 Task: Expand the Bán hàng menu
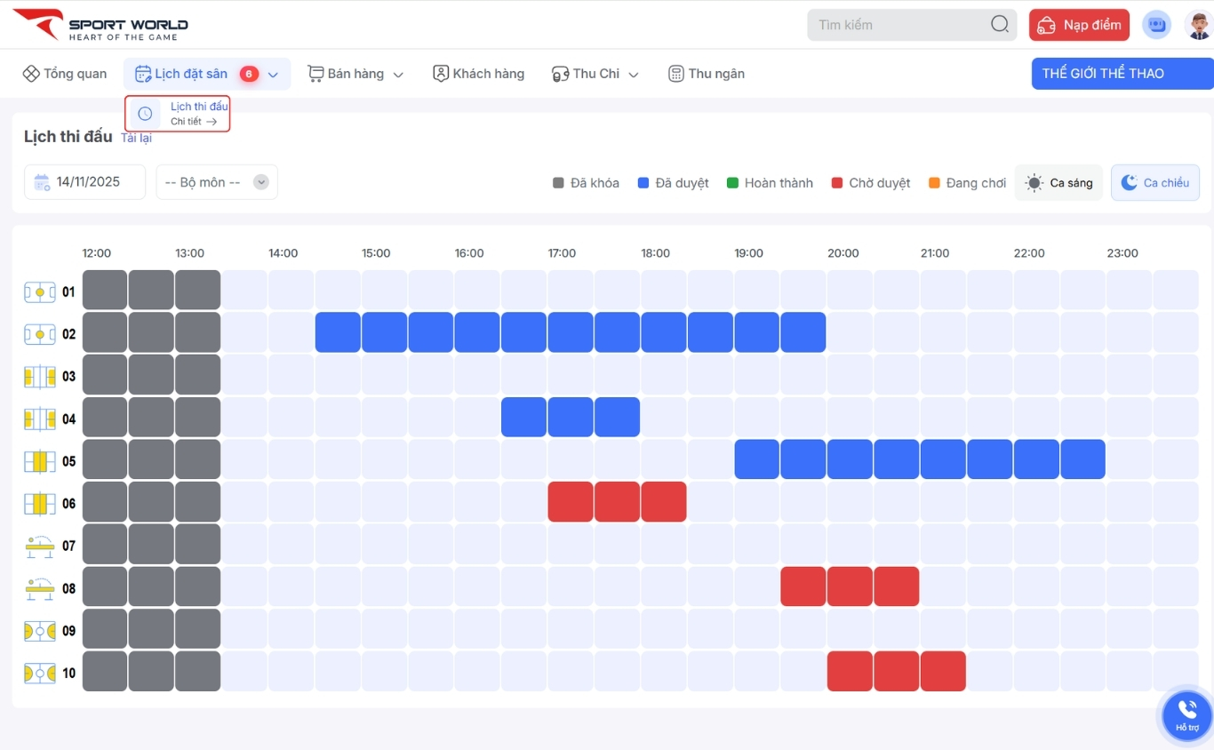pyautogui.click(x=355, y=74)
